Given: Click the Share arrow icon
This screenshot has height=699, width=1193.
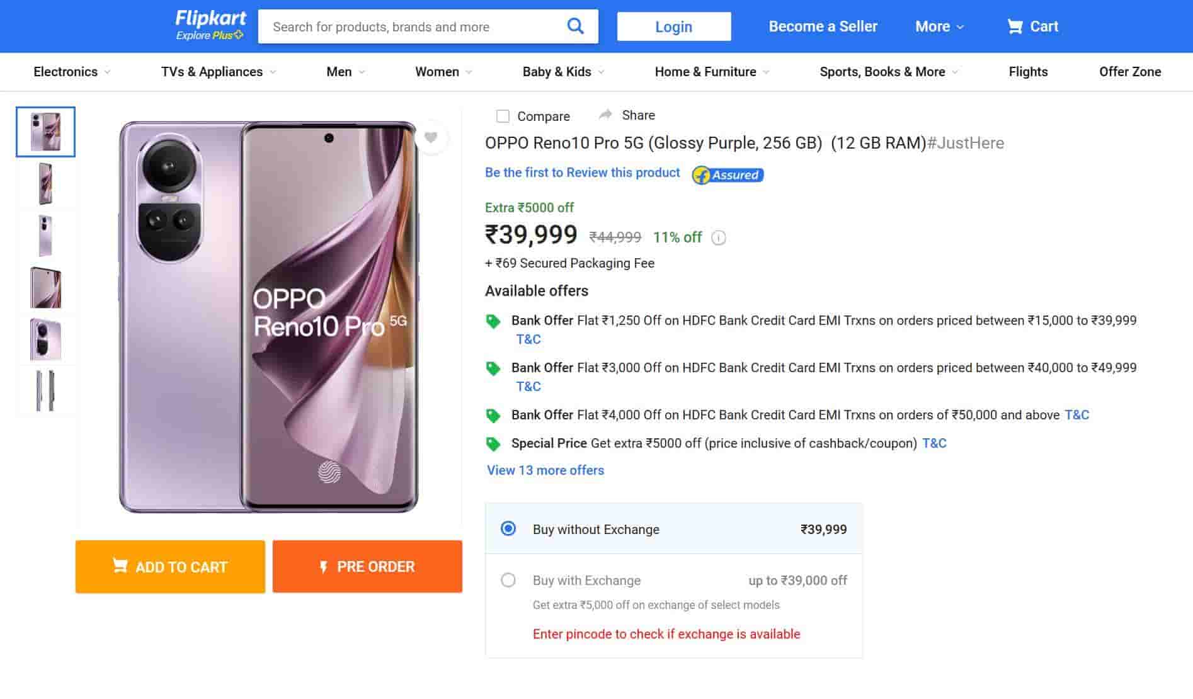Looking at the screenshot, I should (x=605, y=115).
